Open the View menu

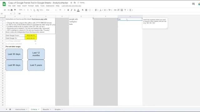pyautogui.click(x=19, y=6)
